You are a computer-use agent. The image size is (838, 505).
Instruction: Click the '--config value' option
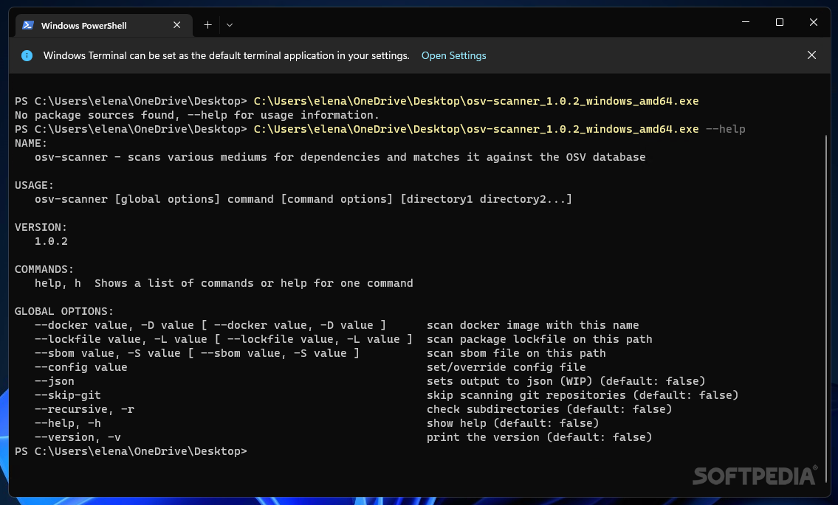(80, 367)
